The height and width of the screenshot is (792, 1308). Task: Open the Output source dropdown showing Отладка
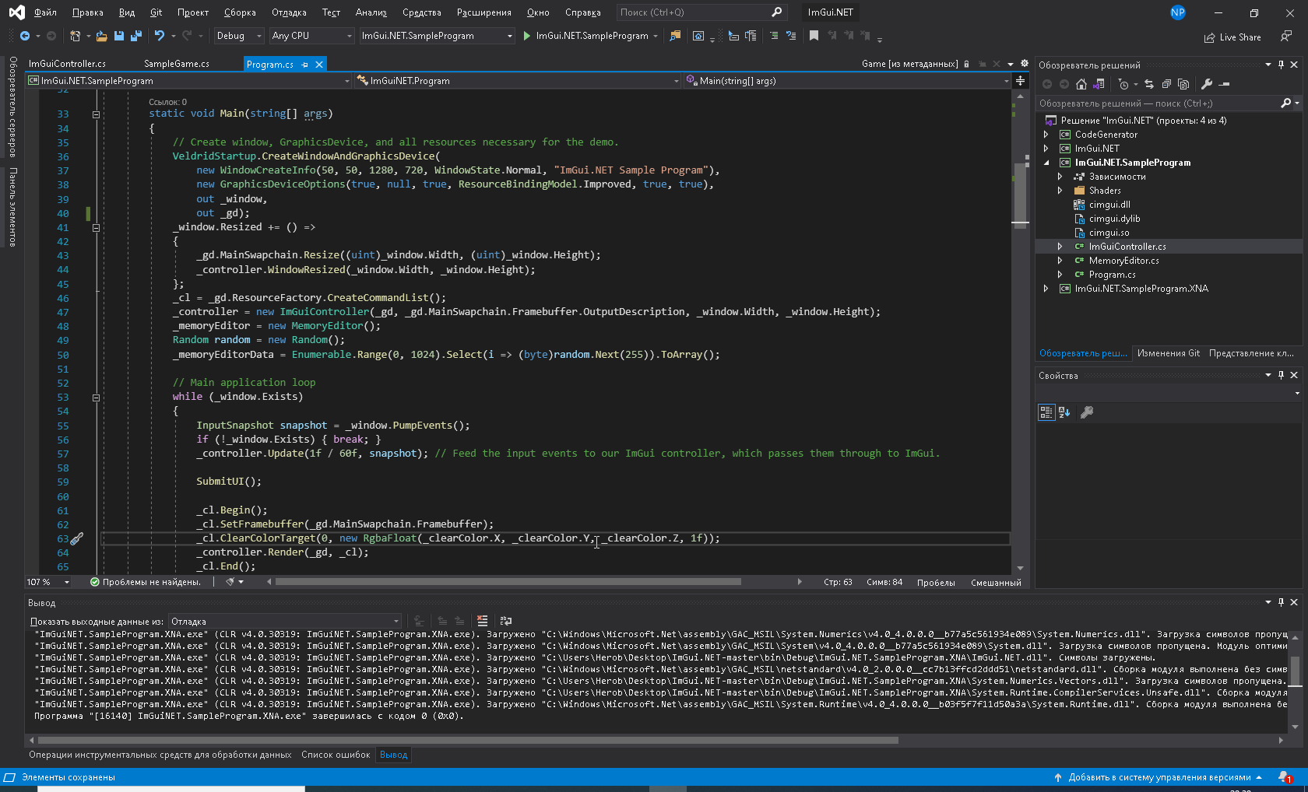click(x=285, y=621)
